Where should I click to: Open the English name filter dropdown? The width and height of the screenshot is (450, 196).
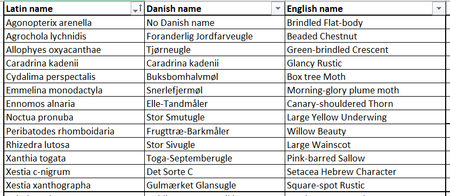438,9
